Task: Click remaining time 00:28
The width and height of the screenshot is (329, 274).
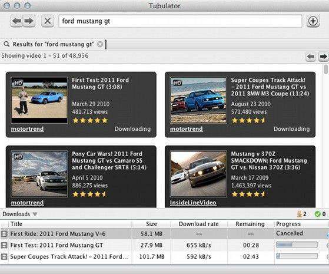Action: [251, 245]
